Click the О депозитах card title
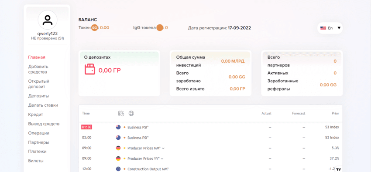 pos(97,57)
